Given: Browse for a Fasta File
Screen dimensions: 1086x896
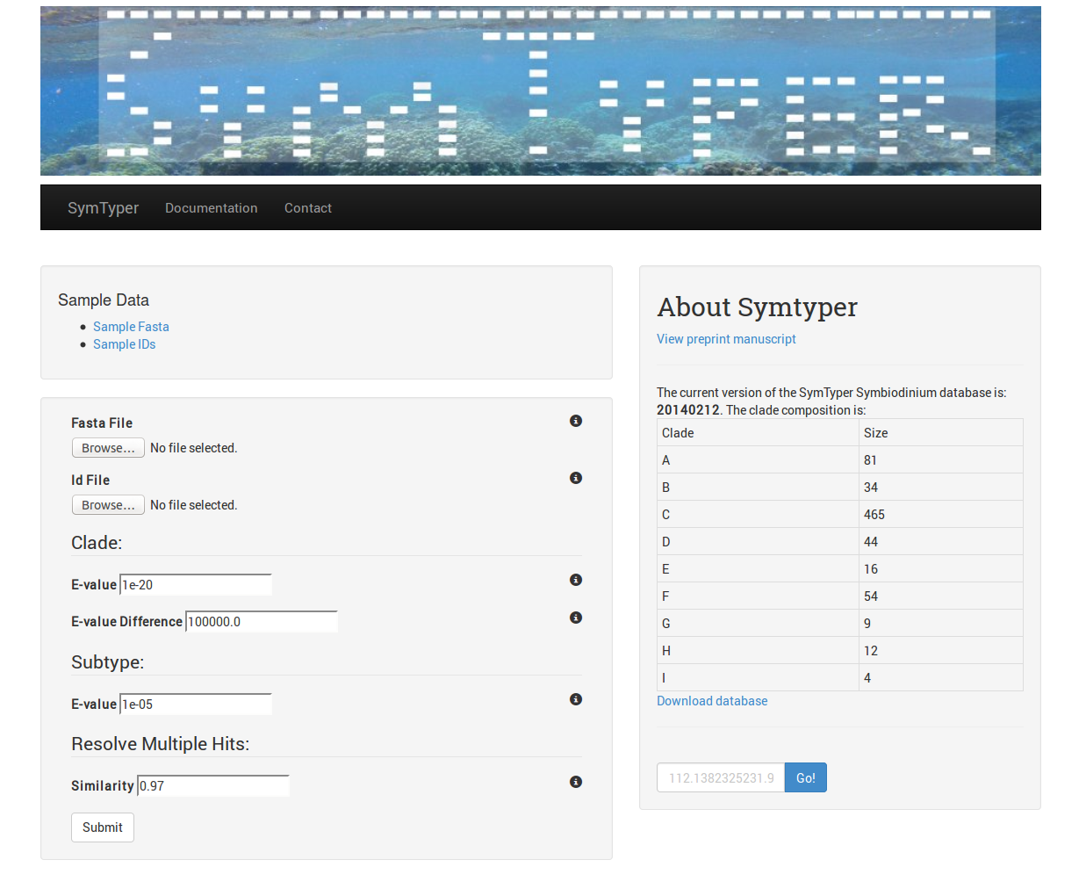Looking at the screenshot, I should (x=108, y=448).
